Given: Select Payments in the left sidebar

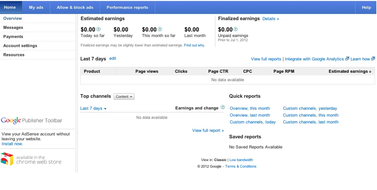Looking at the screenshot, I should pos(13,37).
